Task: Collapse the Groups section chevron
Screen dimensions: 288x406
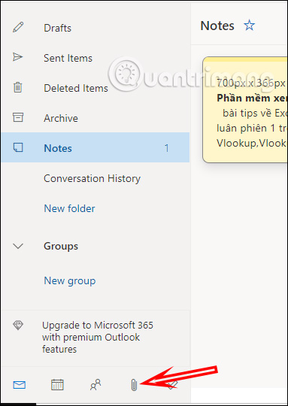Action: click(18, 246)
